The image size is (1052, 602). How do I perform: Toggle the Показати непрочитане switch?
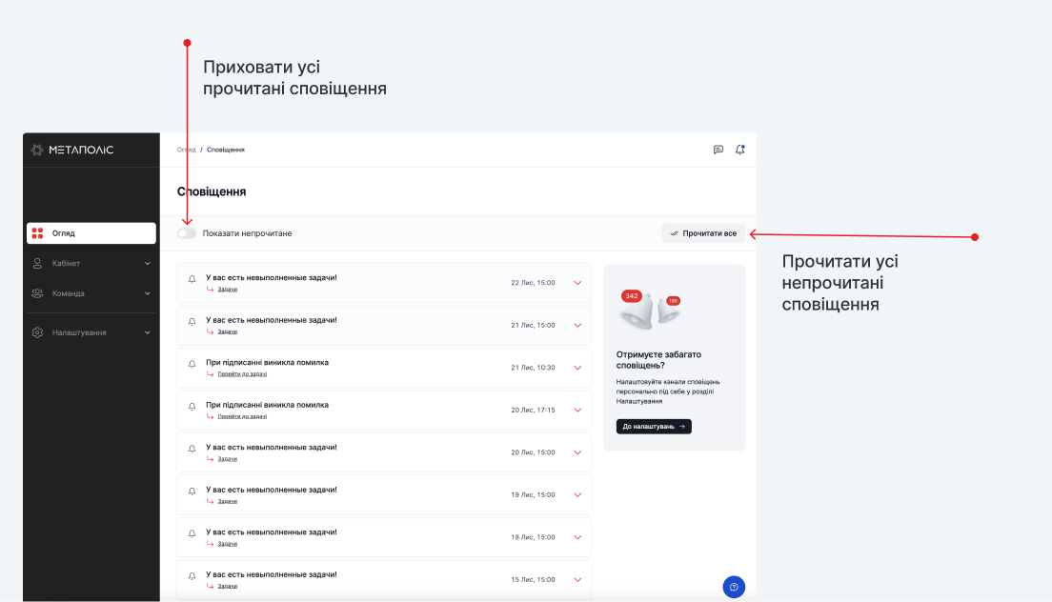coord(187,233)
